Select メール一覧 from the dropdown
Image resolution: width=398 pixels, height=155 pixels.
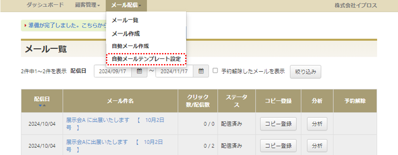[x=125, y=21]
